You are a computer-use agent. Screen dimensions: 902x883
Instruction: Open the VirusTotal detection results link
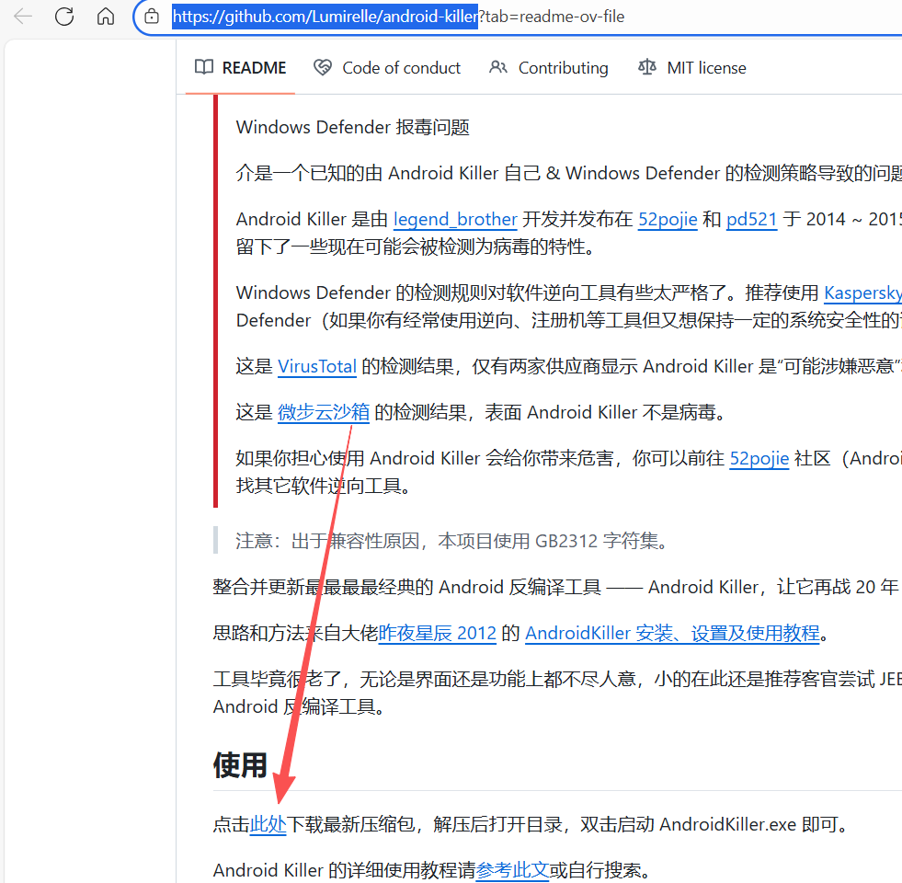click(317, 366)
